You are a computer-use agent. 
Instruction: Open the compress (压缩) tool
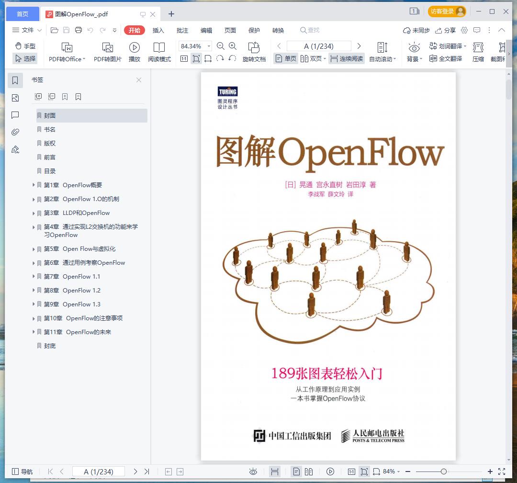pyautogui.click(x=478, y=52)
